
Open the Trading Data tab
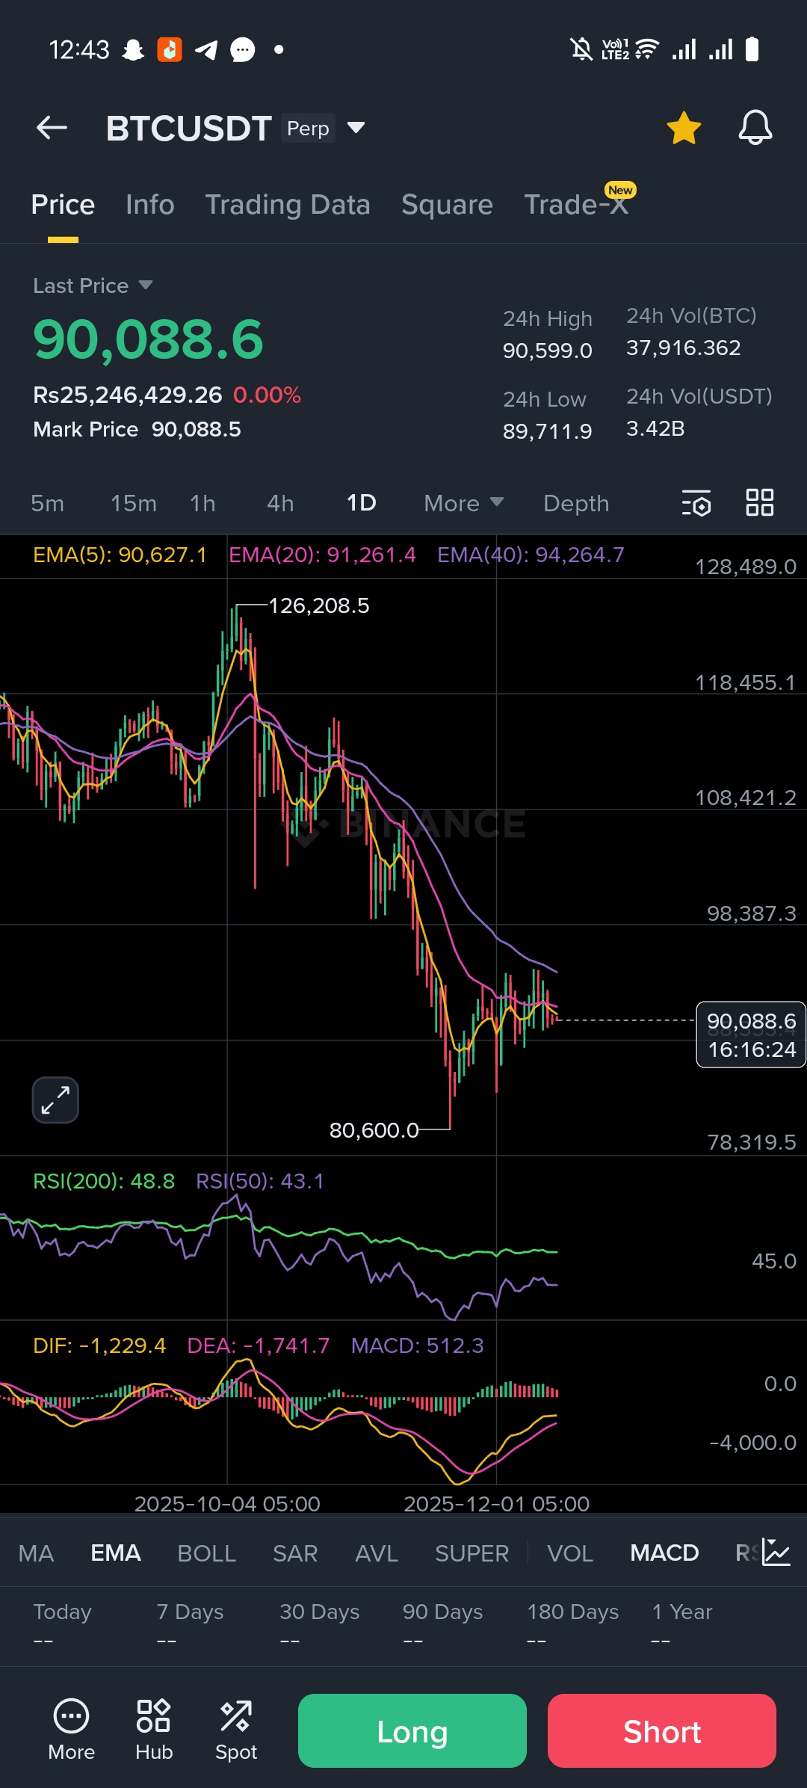point(288,205)
